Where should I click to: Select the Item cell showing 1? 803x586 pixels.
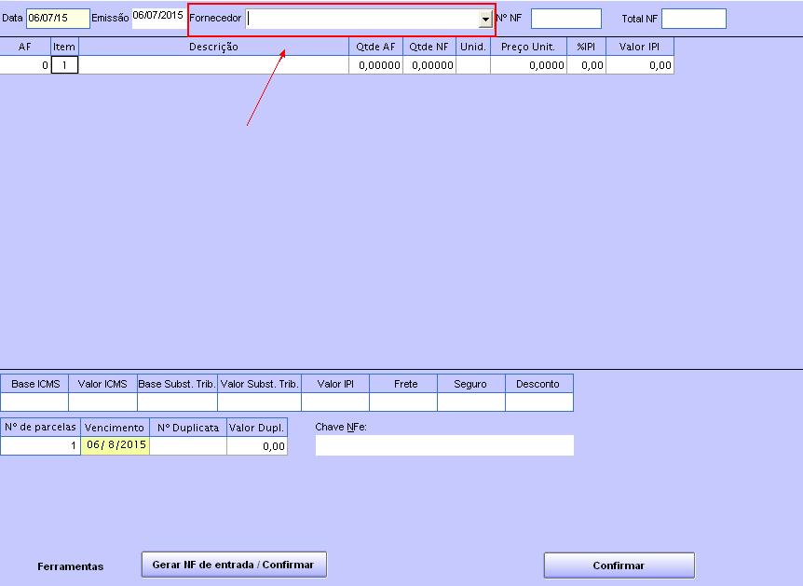pyautogui.click(x=64, y=65)
